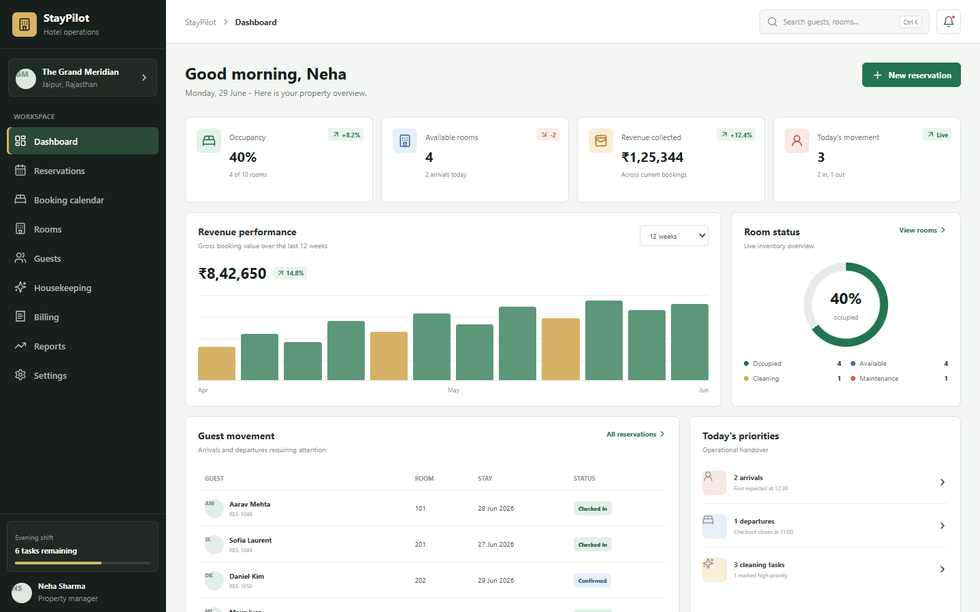Click the Today's movement person icon
Screen dimensions: 980x612
pos(797,141)
